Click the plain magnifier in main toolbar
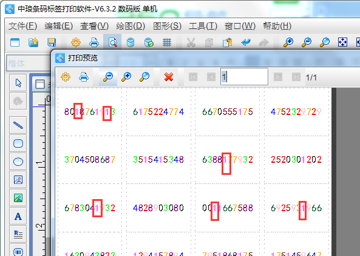 coord(325,42)
